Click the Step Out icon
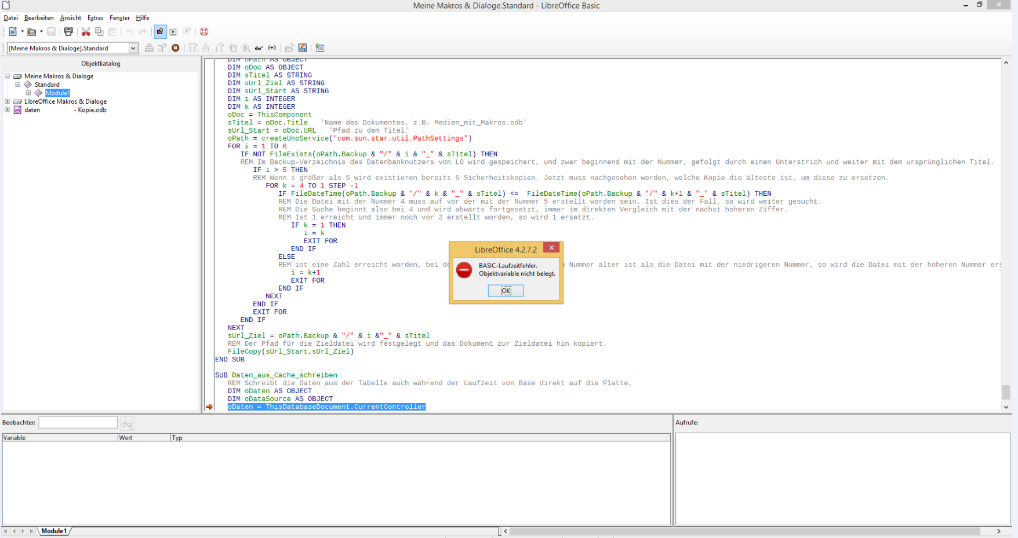1018x538 pixels. coord(219,48)
